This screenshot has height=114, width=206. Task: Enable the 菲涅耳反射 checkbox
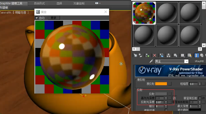[x=200, y=98]
